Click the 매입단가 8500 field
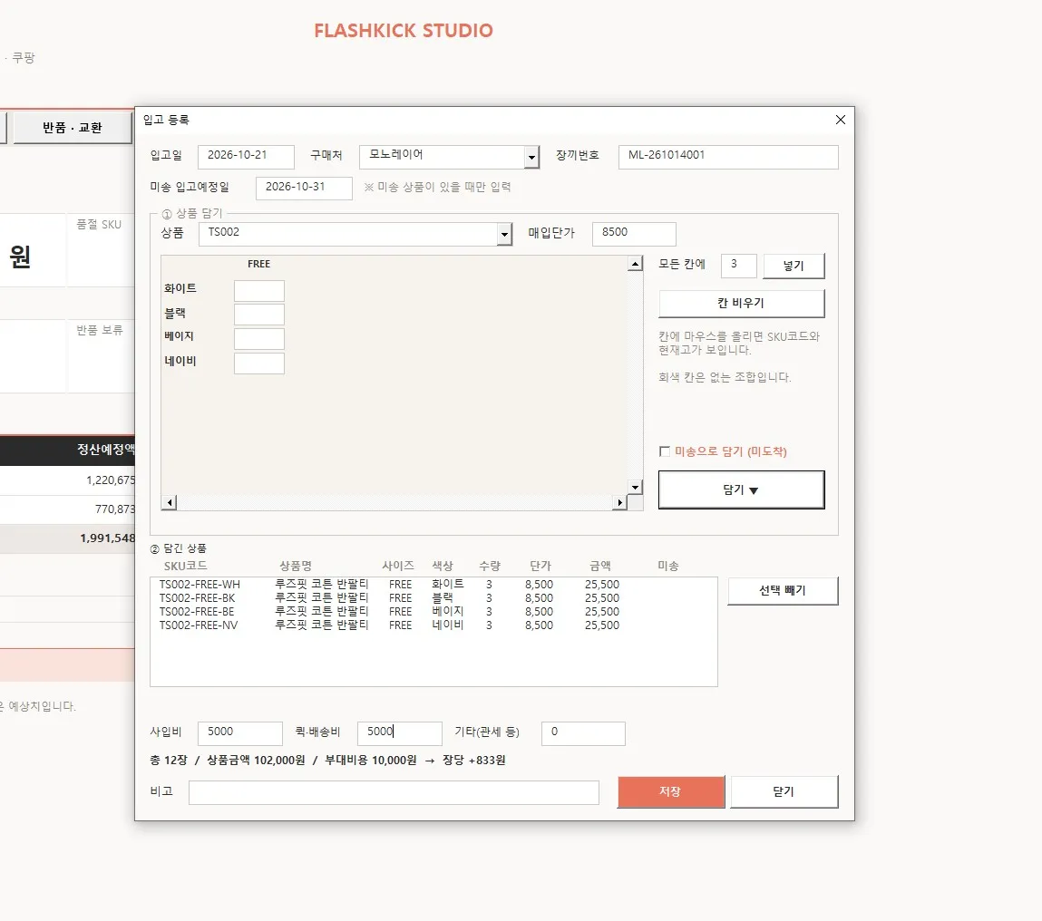This screenshot has height=921, width=1042. pyautogui.click(x=634, y=234)
